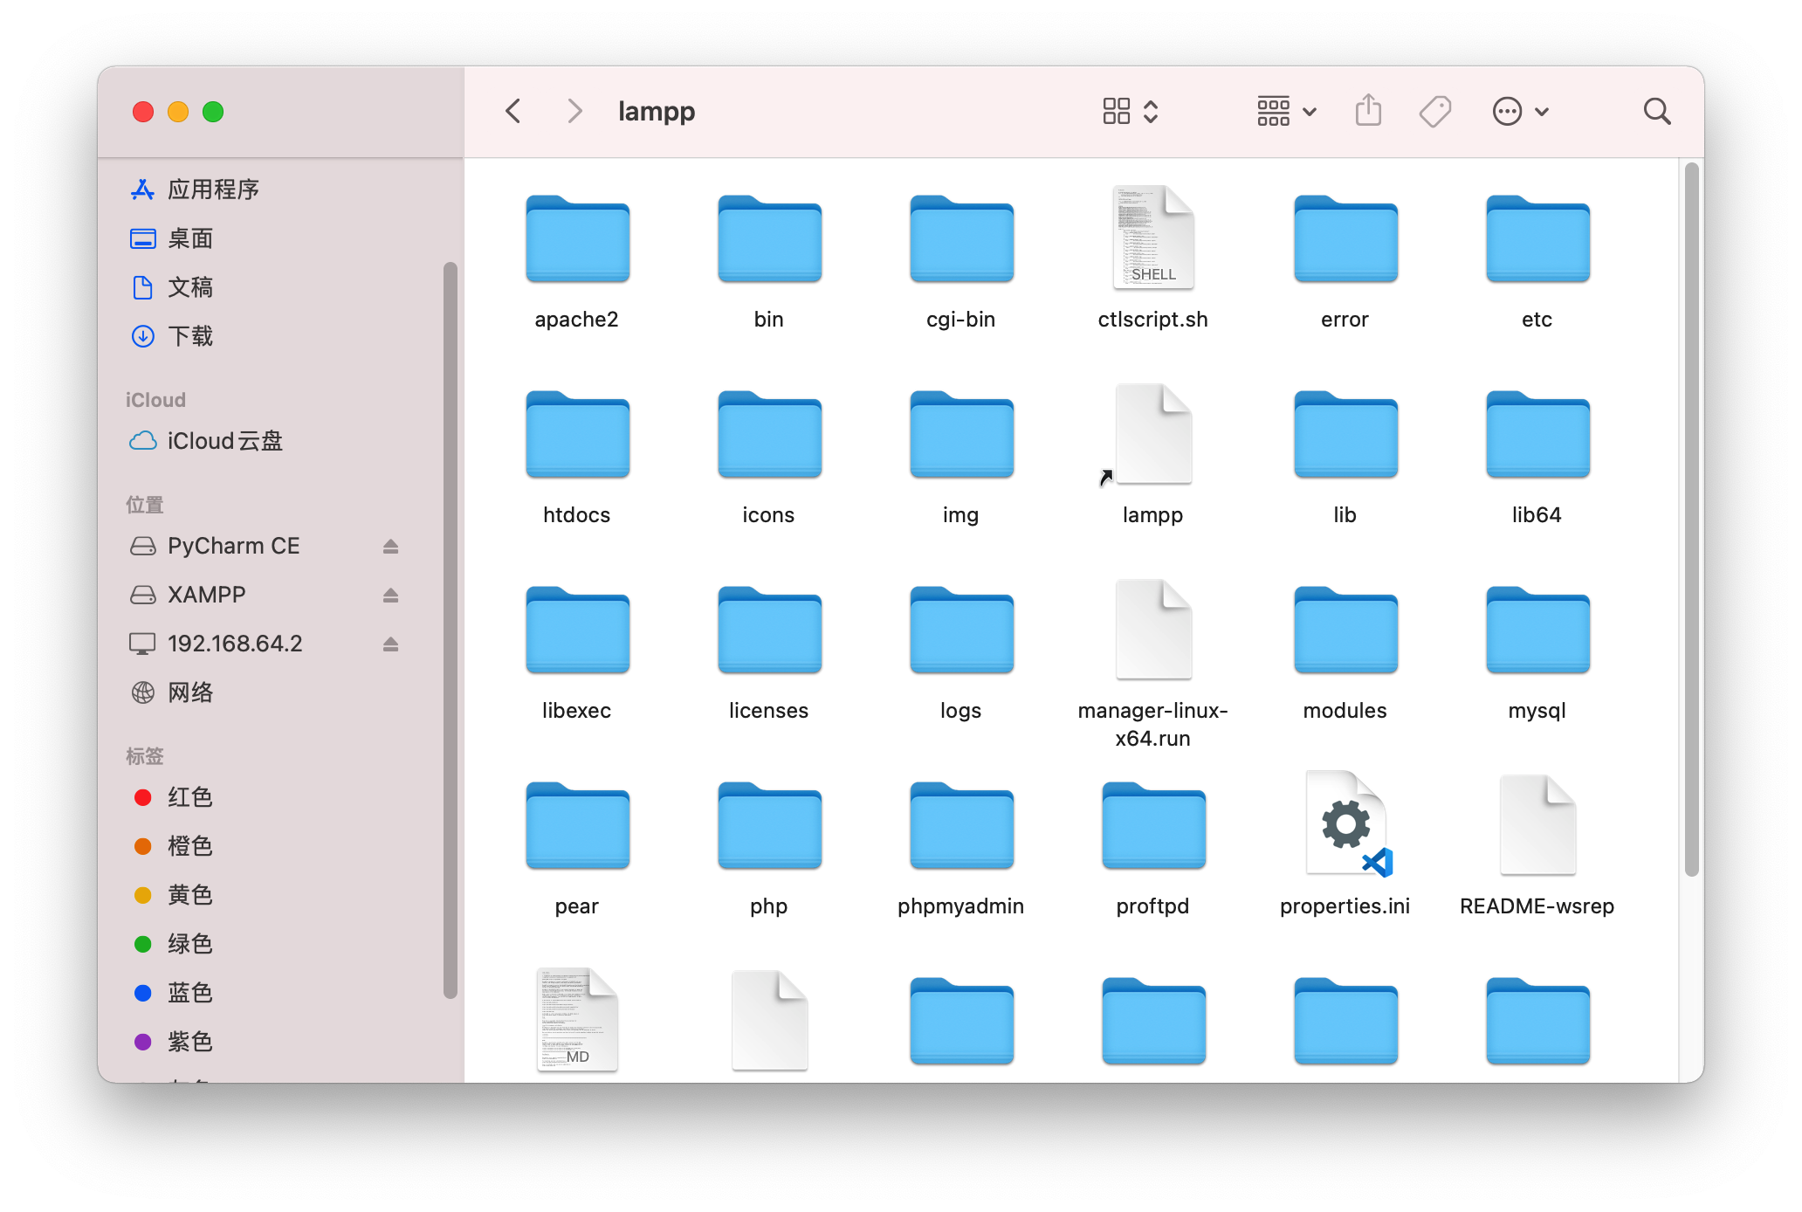Expand the more actions ellipsis menu
1802x1212 pixels.
point(1520,112)
